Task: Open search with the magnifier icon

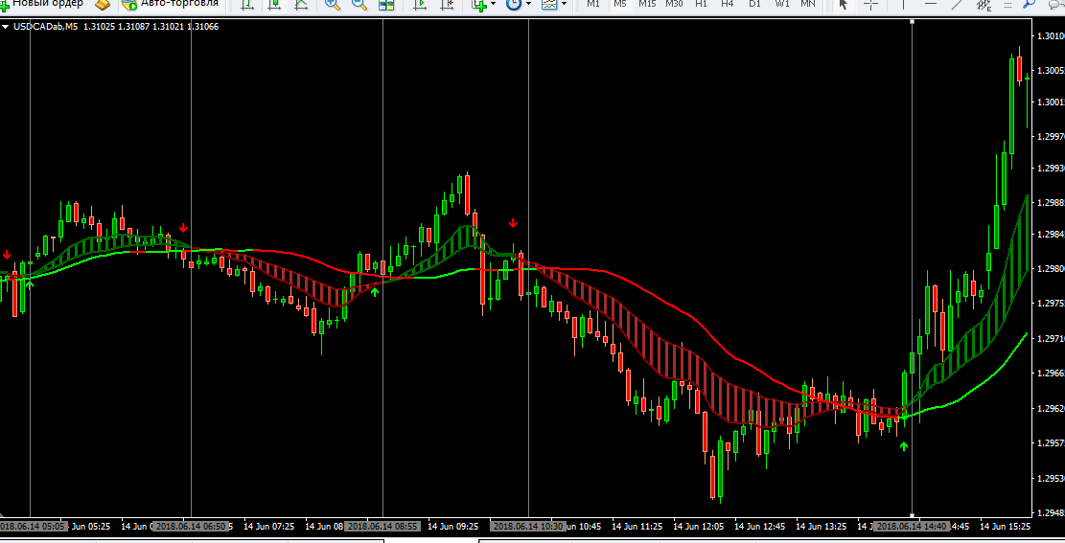Action: (x=1030, y=4)
